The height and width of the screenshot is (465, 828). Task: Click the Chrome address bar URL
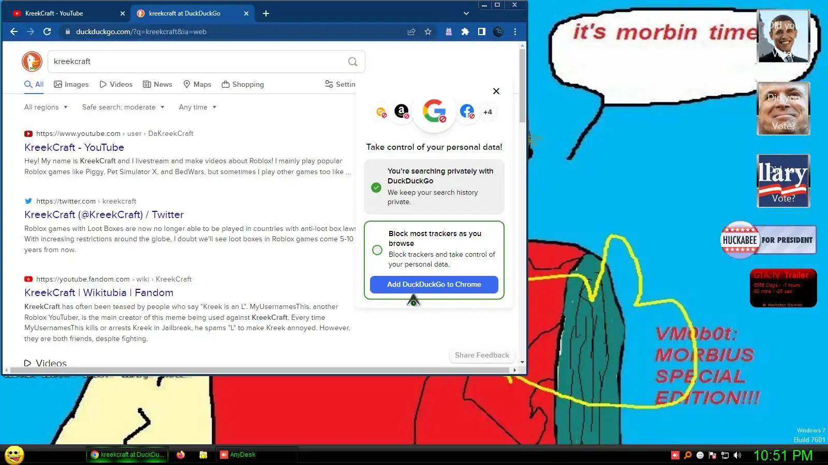pos(141,32)
